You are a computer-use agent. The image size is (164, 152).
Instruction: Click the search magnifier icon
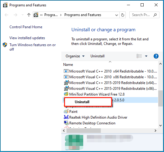coord(155,15)
